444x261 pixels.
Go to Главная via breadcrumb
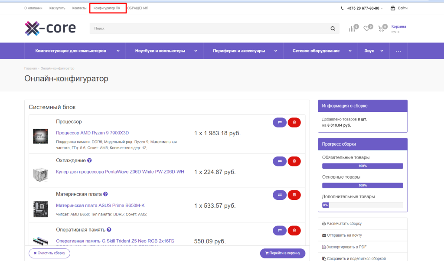pos(31,69)
